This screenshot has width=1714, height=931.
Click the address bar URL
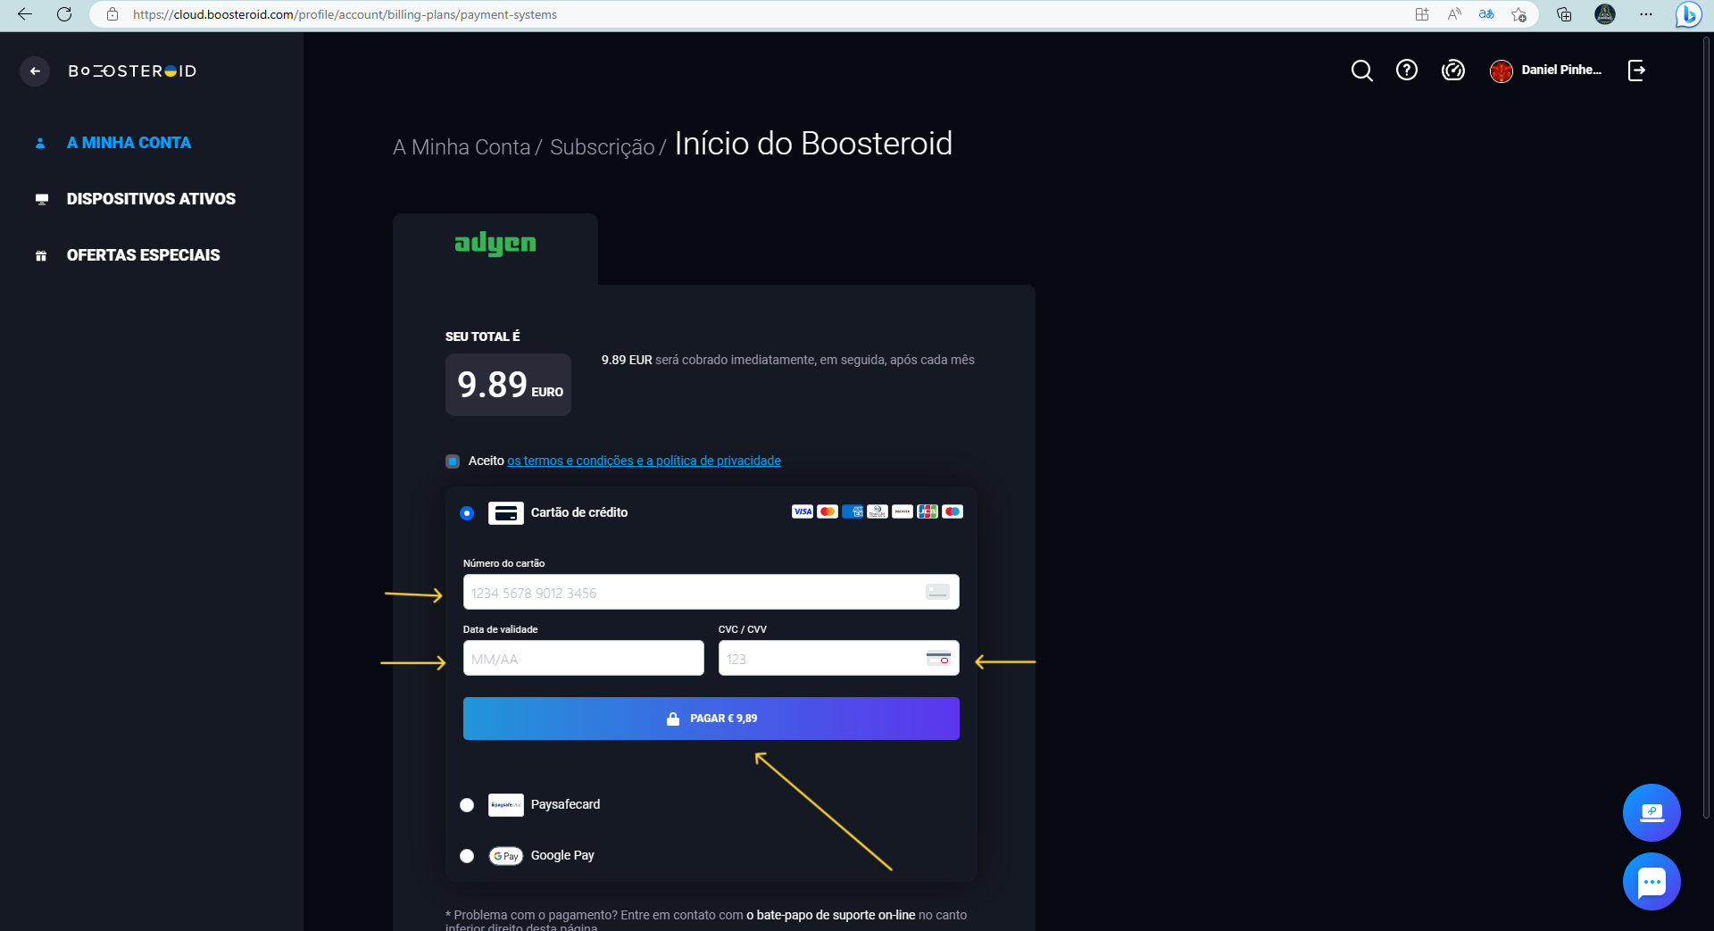[345, 14]
